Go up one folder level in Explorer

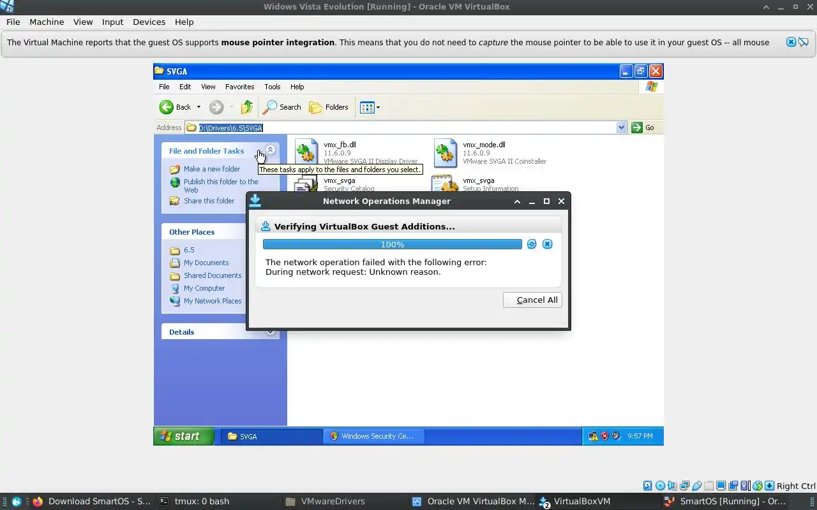(246, 107)
